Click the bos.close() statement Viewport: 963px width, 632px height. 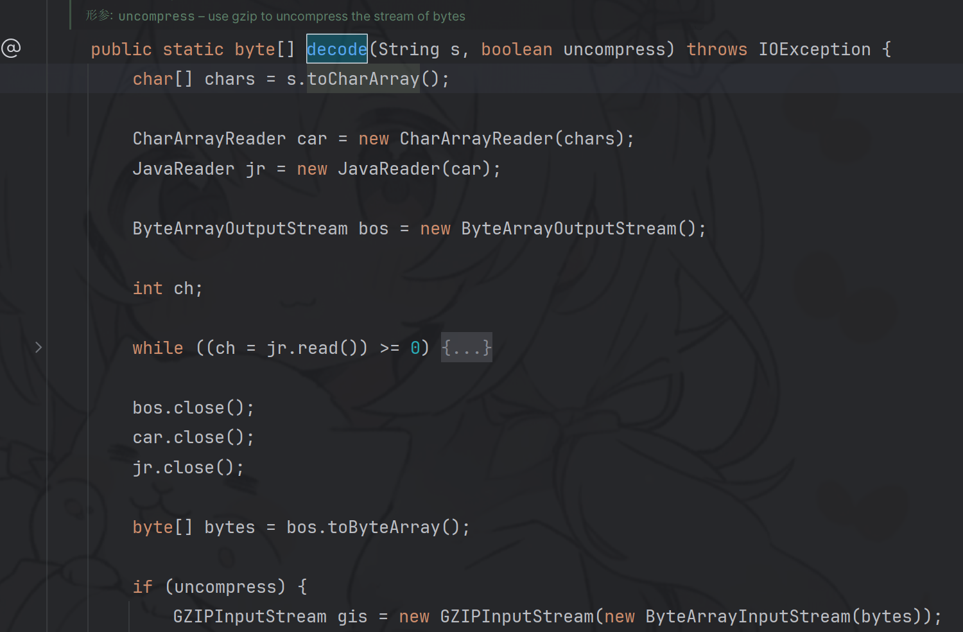[x=193, y=408]
